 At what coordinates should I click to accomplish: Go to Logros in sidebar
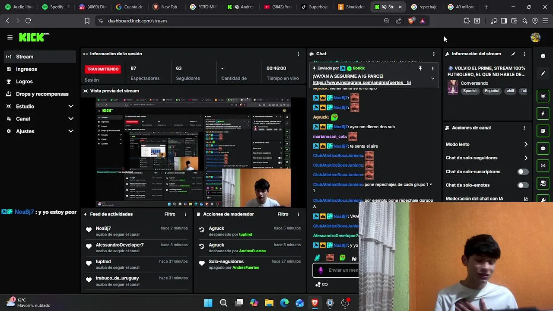40,82
